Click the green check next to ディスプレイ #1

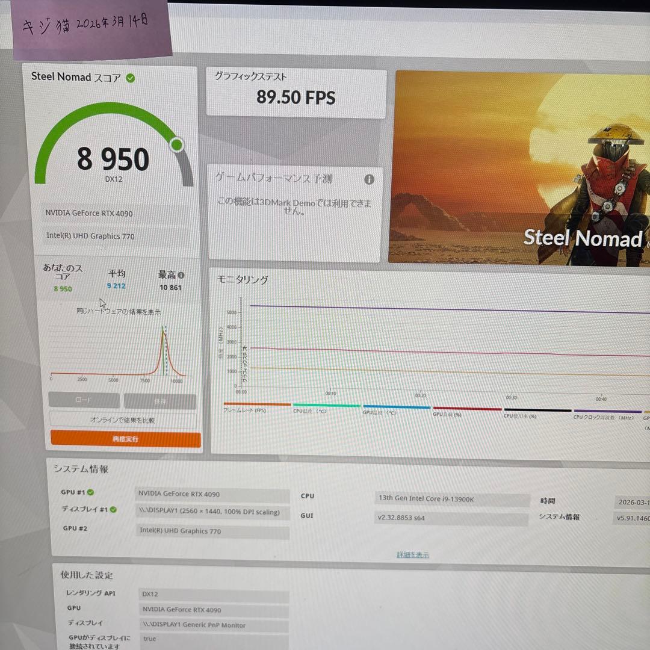coord(113,510)
